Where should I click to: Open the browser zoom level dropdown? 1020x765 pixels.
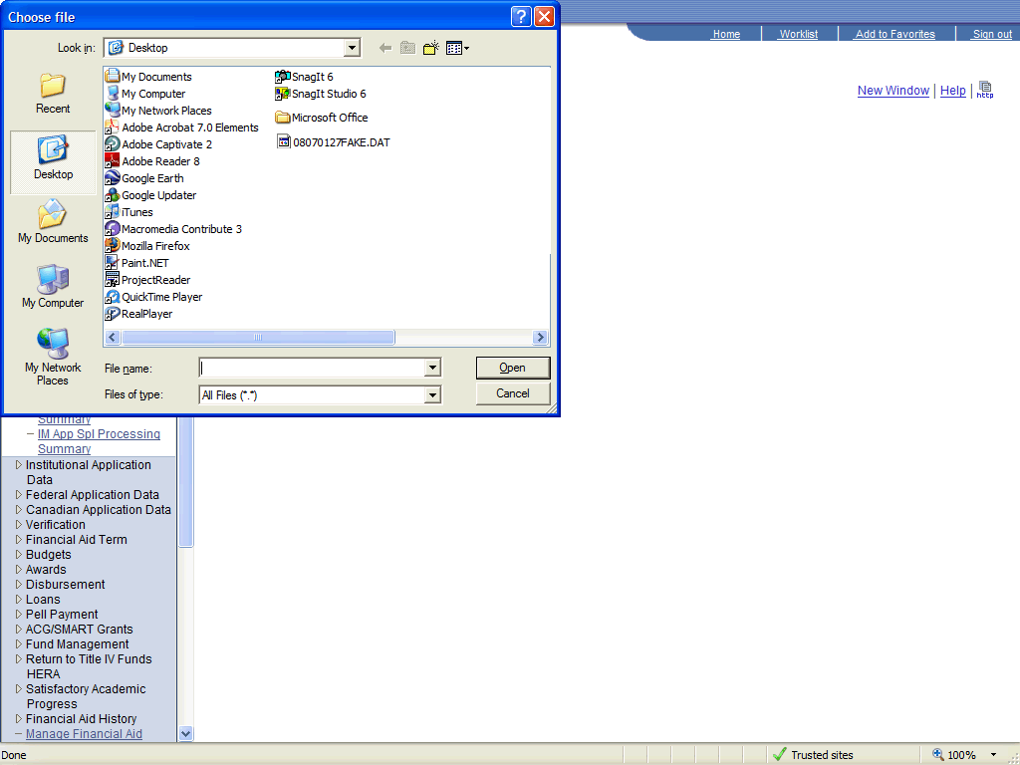993,755
